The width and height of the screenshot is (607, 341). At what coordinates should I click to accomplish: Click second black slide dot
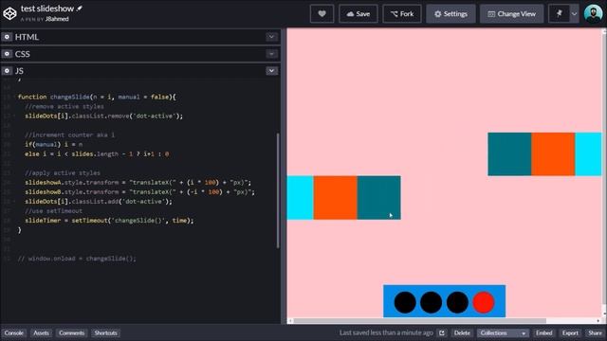431,302
